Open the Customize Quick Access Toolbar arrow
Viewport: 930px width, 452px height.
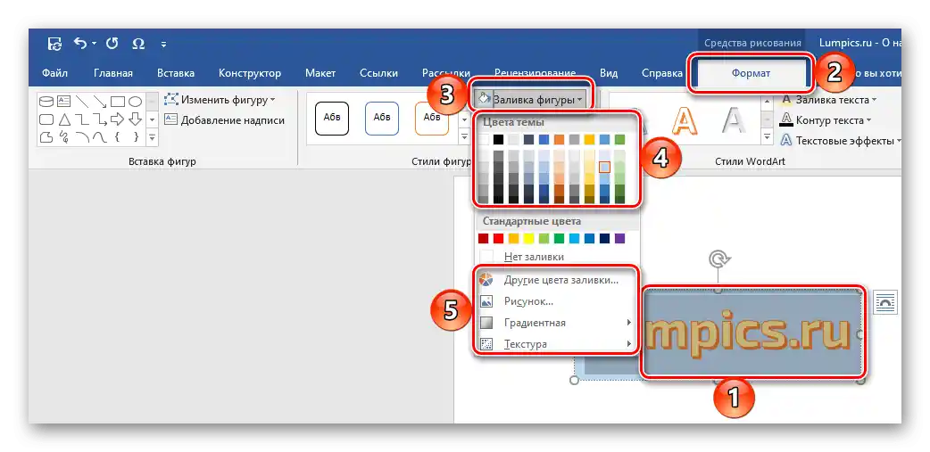(163, 45)
